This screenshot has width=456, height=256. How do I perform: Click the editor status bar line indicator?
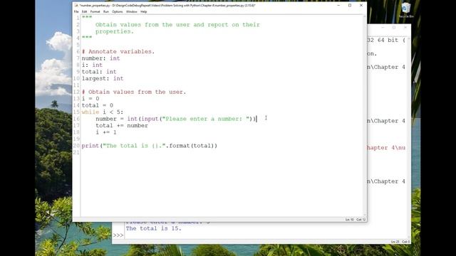pos(349,220)
